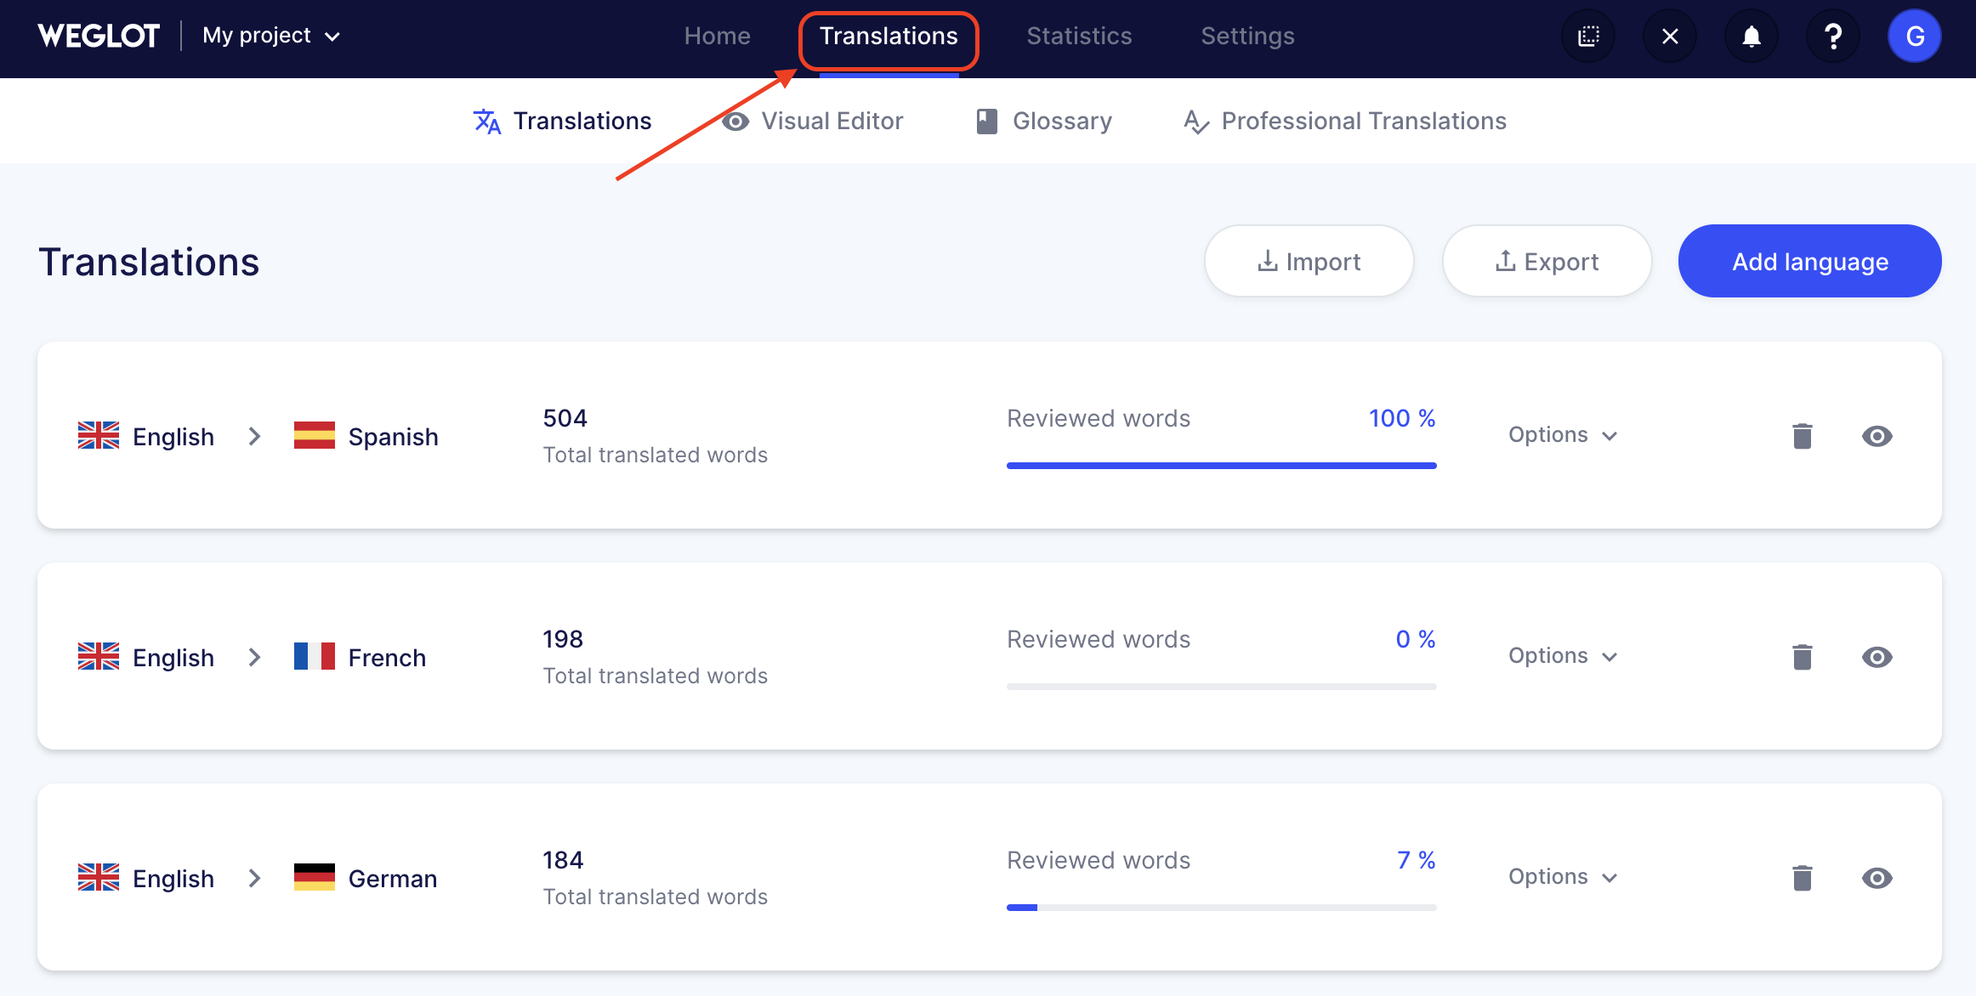The image size is (1976, 996).
Task: Toggle the Spanish language eye icon
Action: (1877, 436)
